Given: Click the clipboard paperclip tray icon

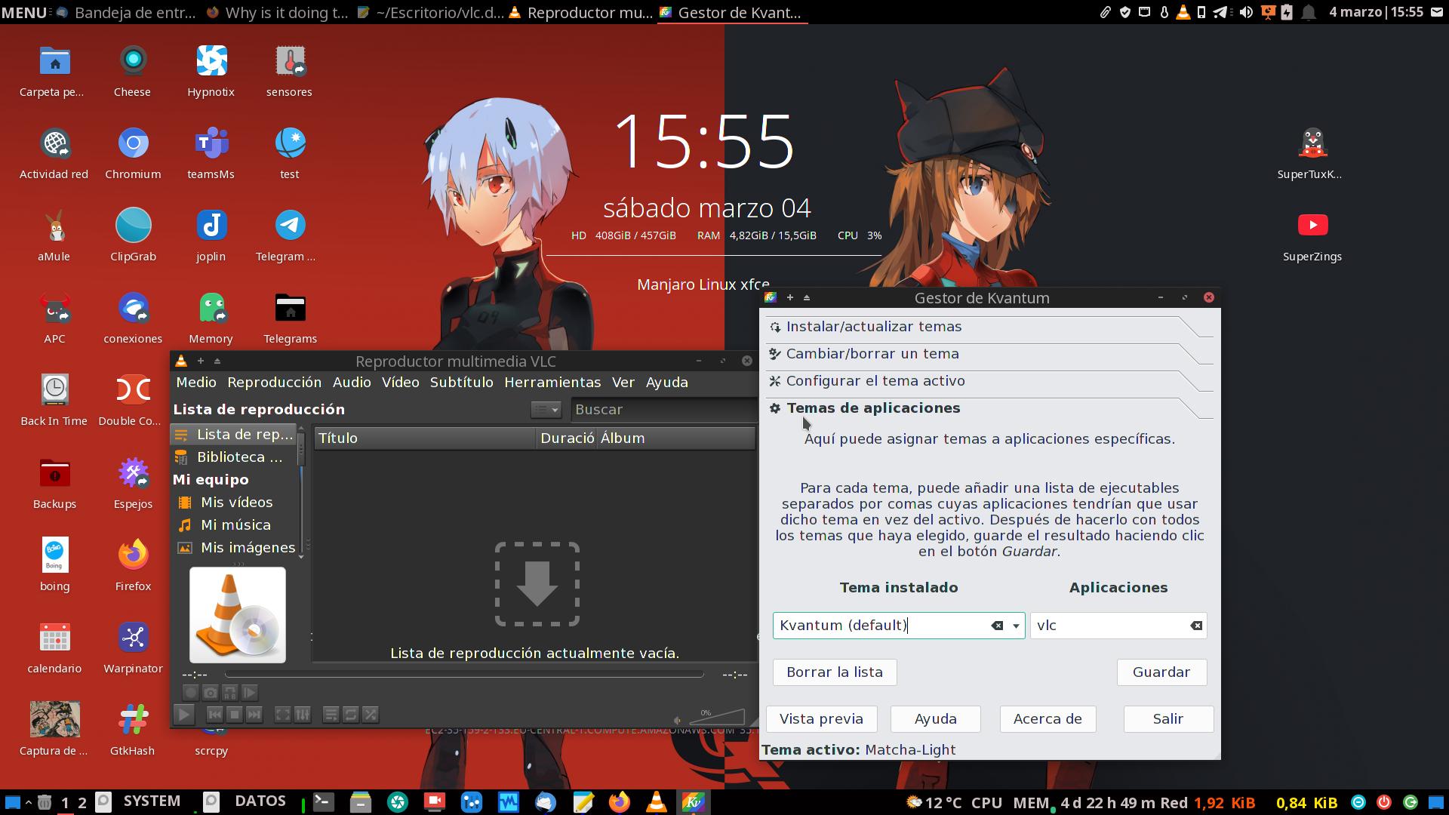Looking at the screenshot, I should click(1105, 12).
